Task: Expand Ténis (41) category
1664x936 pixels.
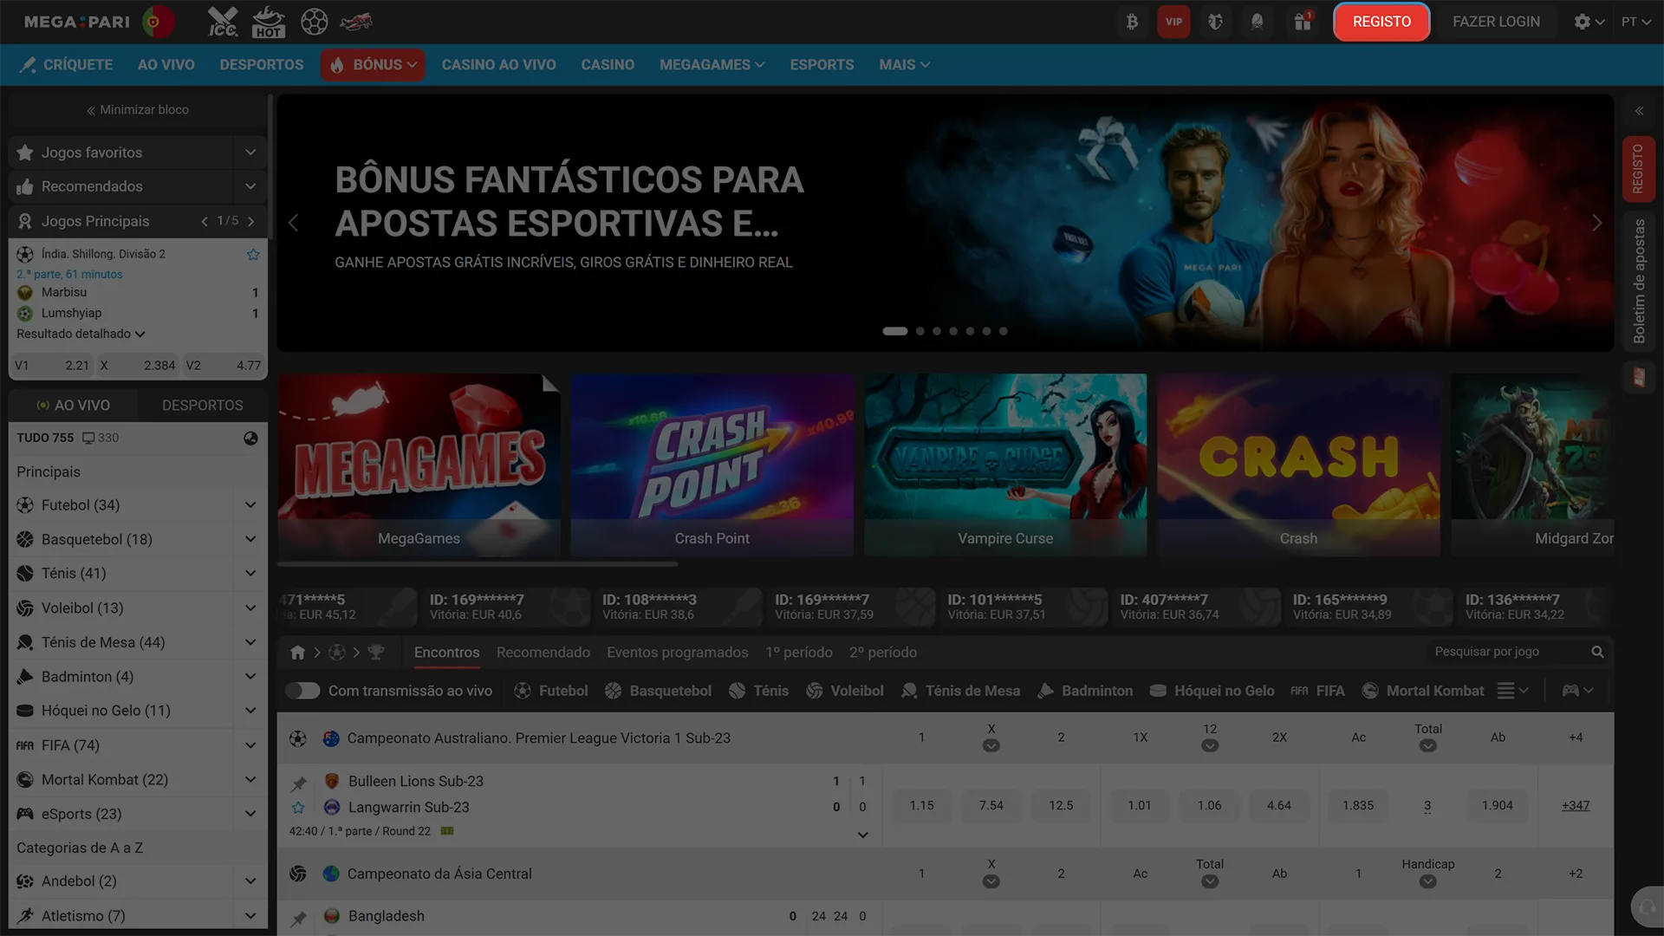Action: coord(250,574)
